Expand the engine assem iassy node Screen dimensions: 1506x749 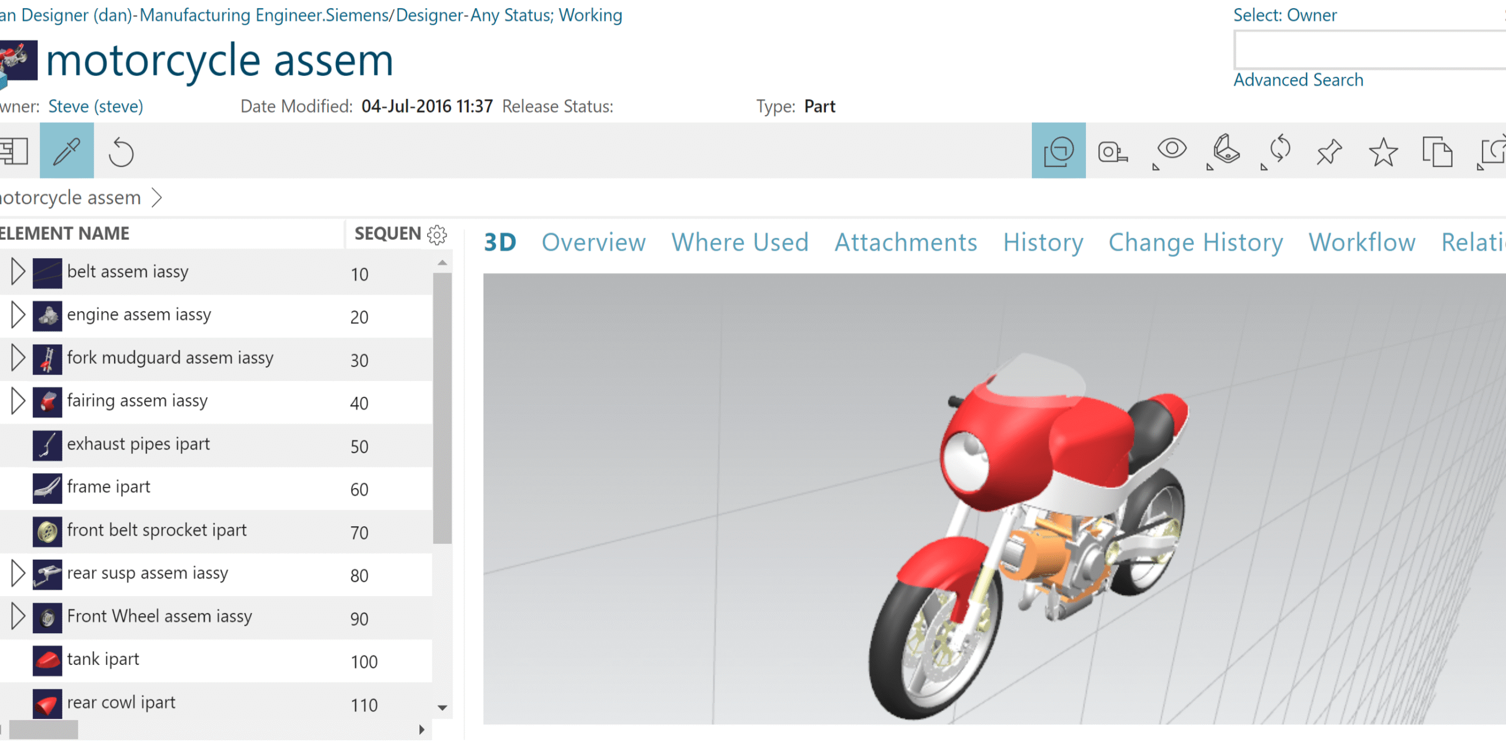18,315
